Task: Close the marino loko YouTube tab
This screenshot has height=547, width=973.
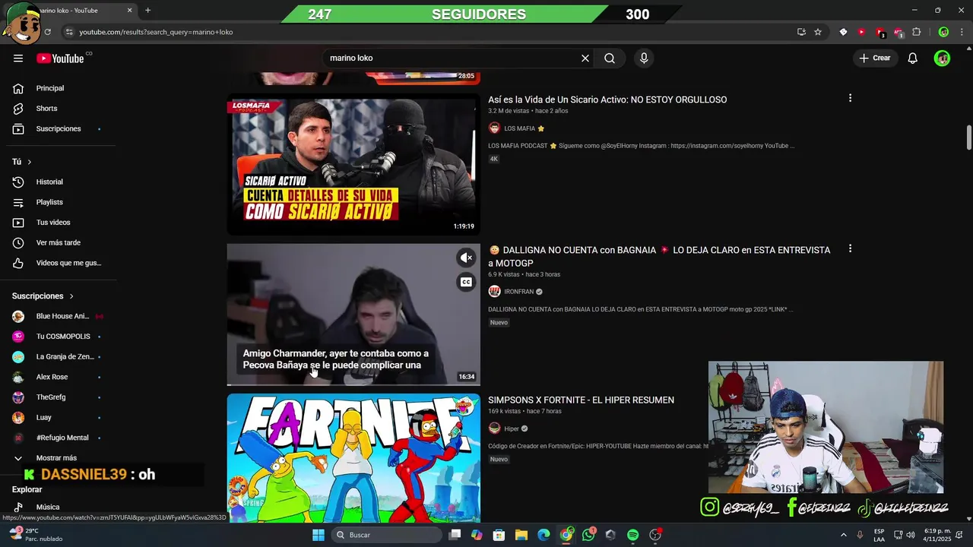Action: click(x=129, y=11)
